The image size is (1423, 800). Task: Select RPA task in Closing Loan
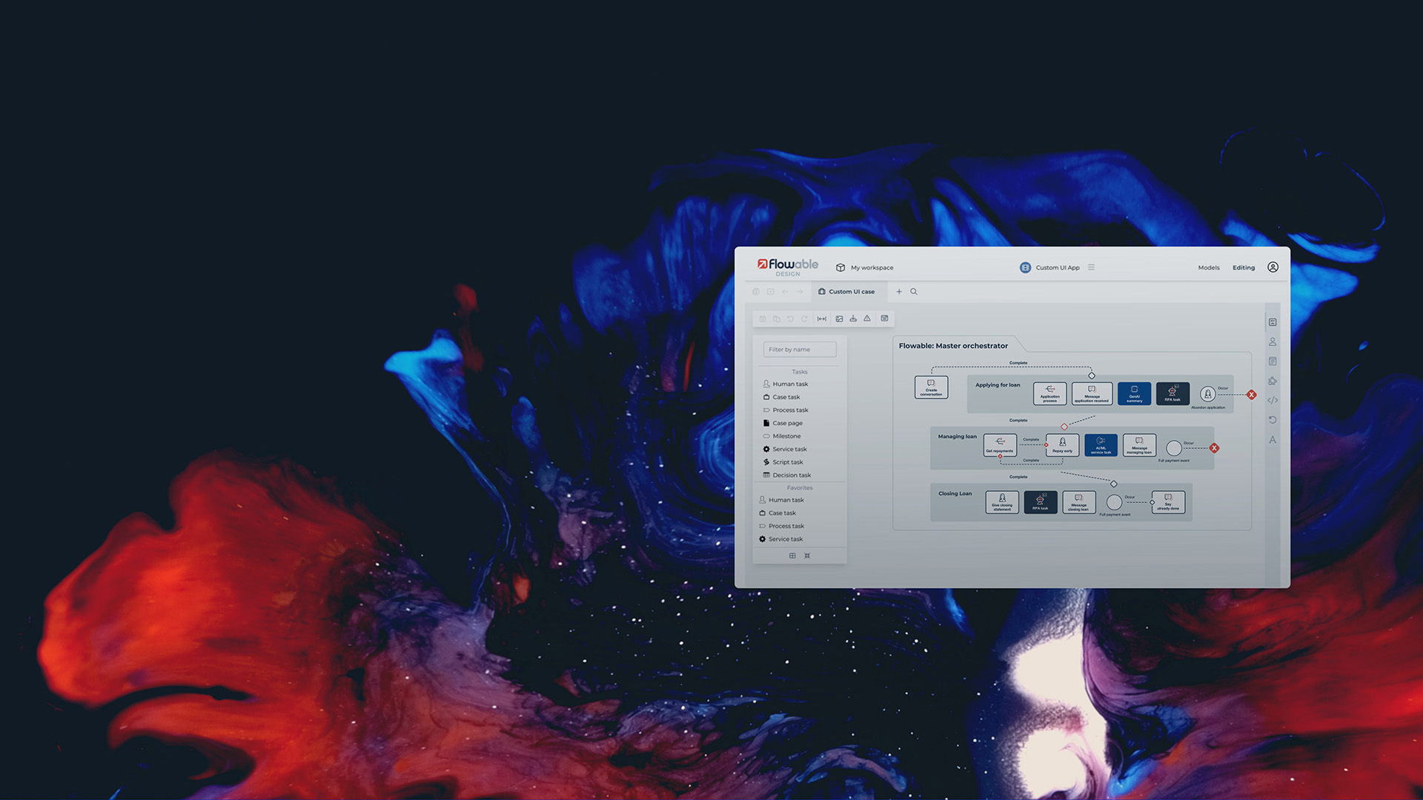tap(1041, 502)
